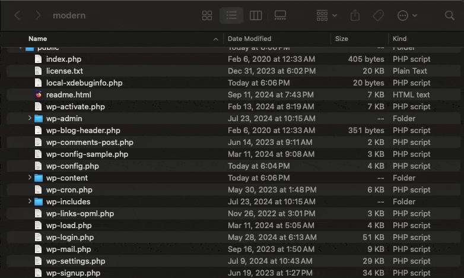This screenshot has width=464, height=278.
Task: Click the 51 KB size value
Action: coord(373,237)
